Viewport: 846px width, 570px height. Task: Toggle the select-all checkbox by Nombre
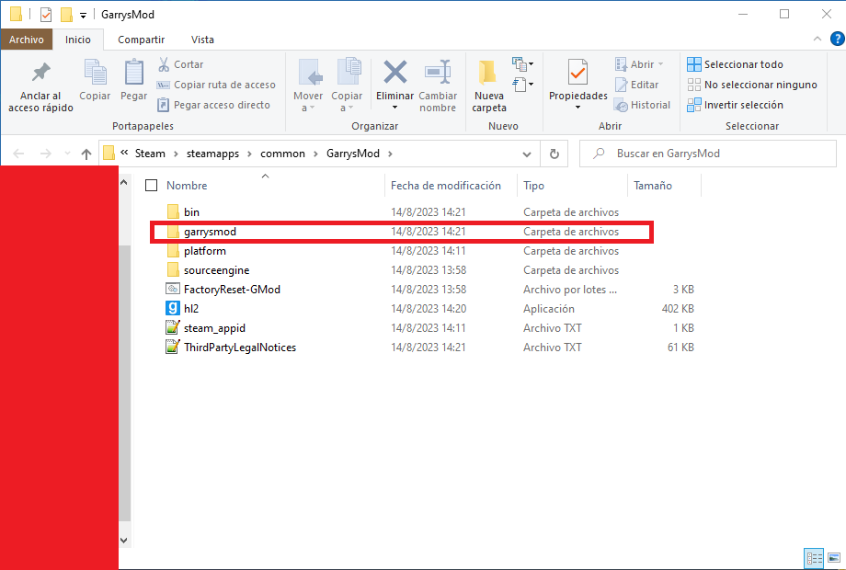152,186
